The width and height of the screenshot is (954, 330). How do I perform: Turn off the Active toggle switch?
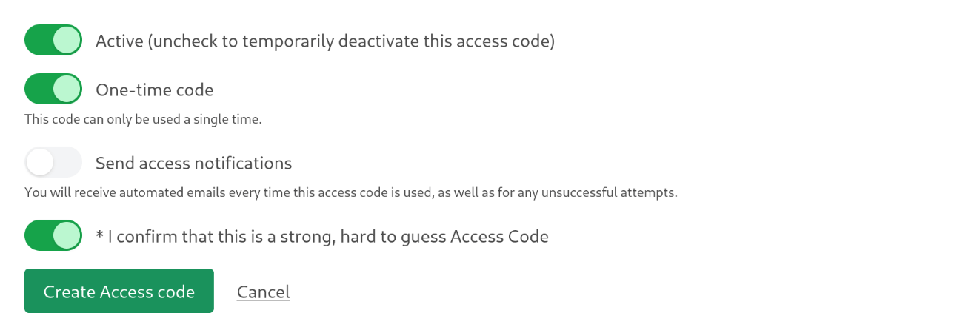53,40
